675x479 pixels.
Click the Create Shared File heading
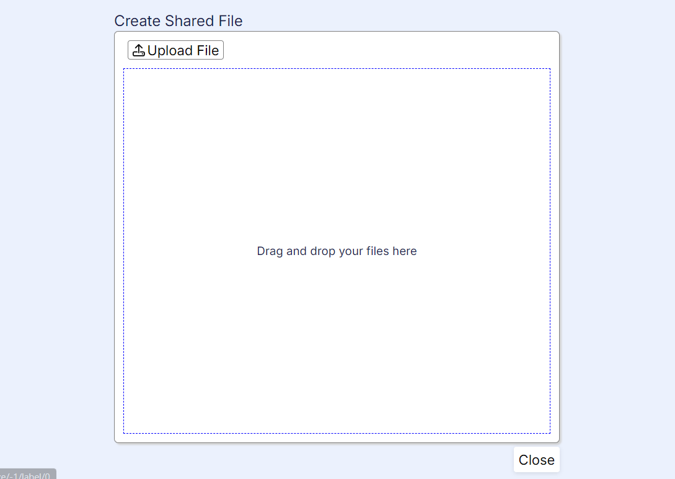(179, 21)
